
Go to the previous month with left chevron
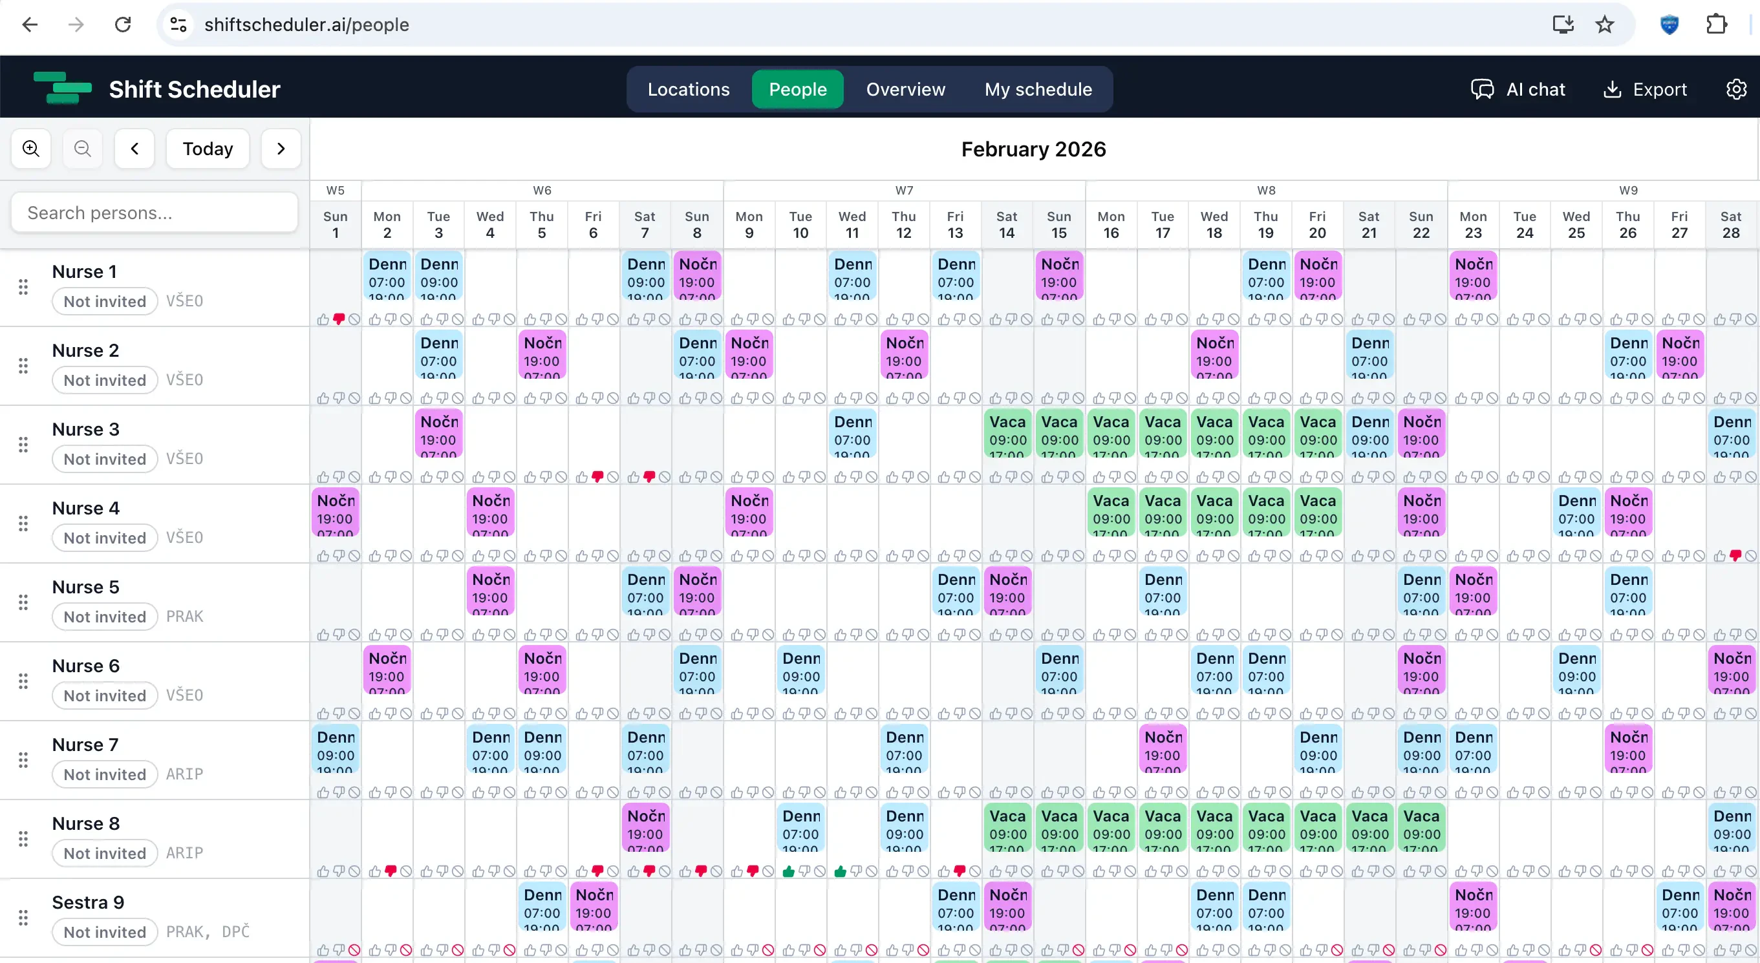[134, 148]
